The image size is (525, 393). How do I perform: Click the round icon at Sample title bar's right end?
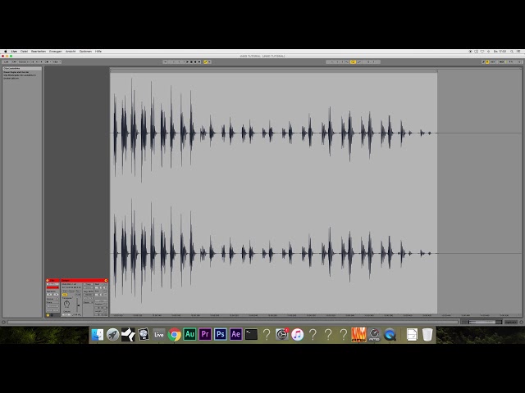point(106,280)
